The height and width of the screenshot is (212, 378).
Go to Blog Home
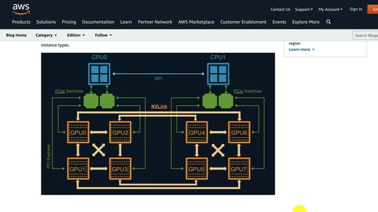pyautogui.click(x=17, y=35)
